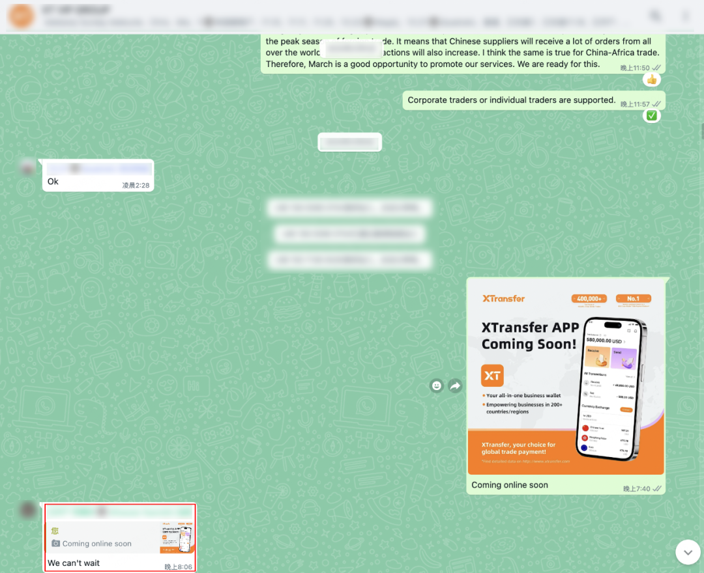
Task: Select the "Ok" message bubble
Action: (98, 175)
